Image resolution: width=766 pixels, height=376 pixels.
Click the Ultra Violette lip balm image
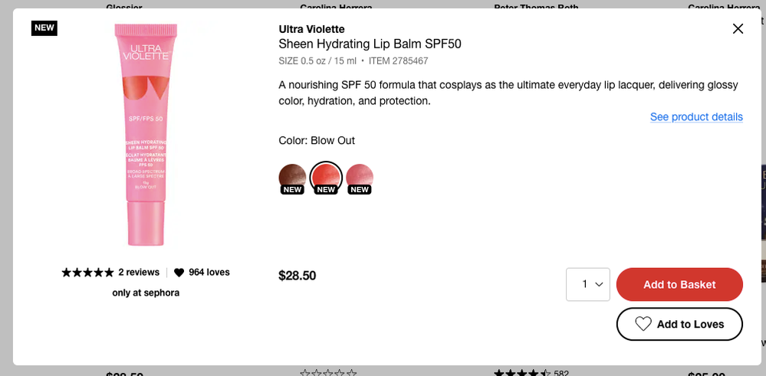tap(146, 135)
